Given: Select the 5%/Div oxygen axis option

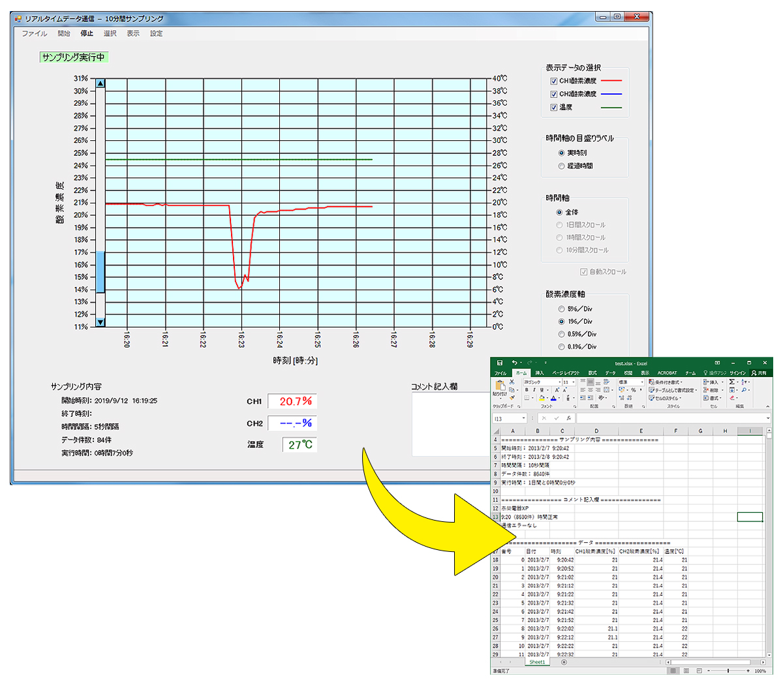Looking at the screenshot, I should tap(561, 309).
